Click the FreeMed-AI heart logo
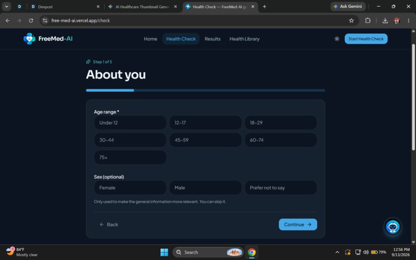The height and width of the screenshot is (260, 416). point(29,39)
